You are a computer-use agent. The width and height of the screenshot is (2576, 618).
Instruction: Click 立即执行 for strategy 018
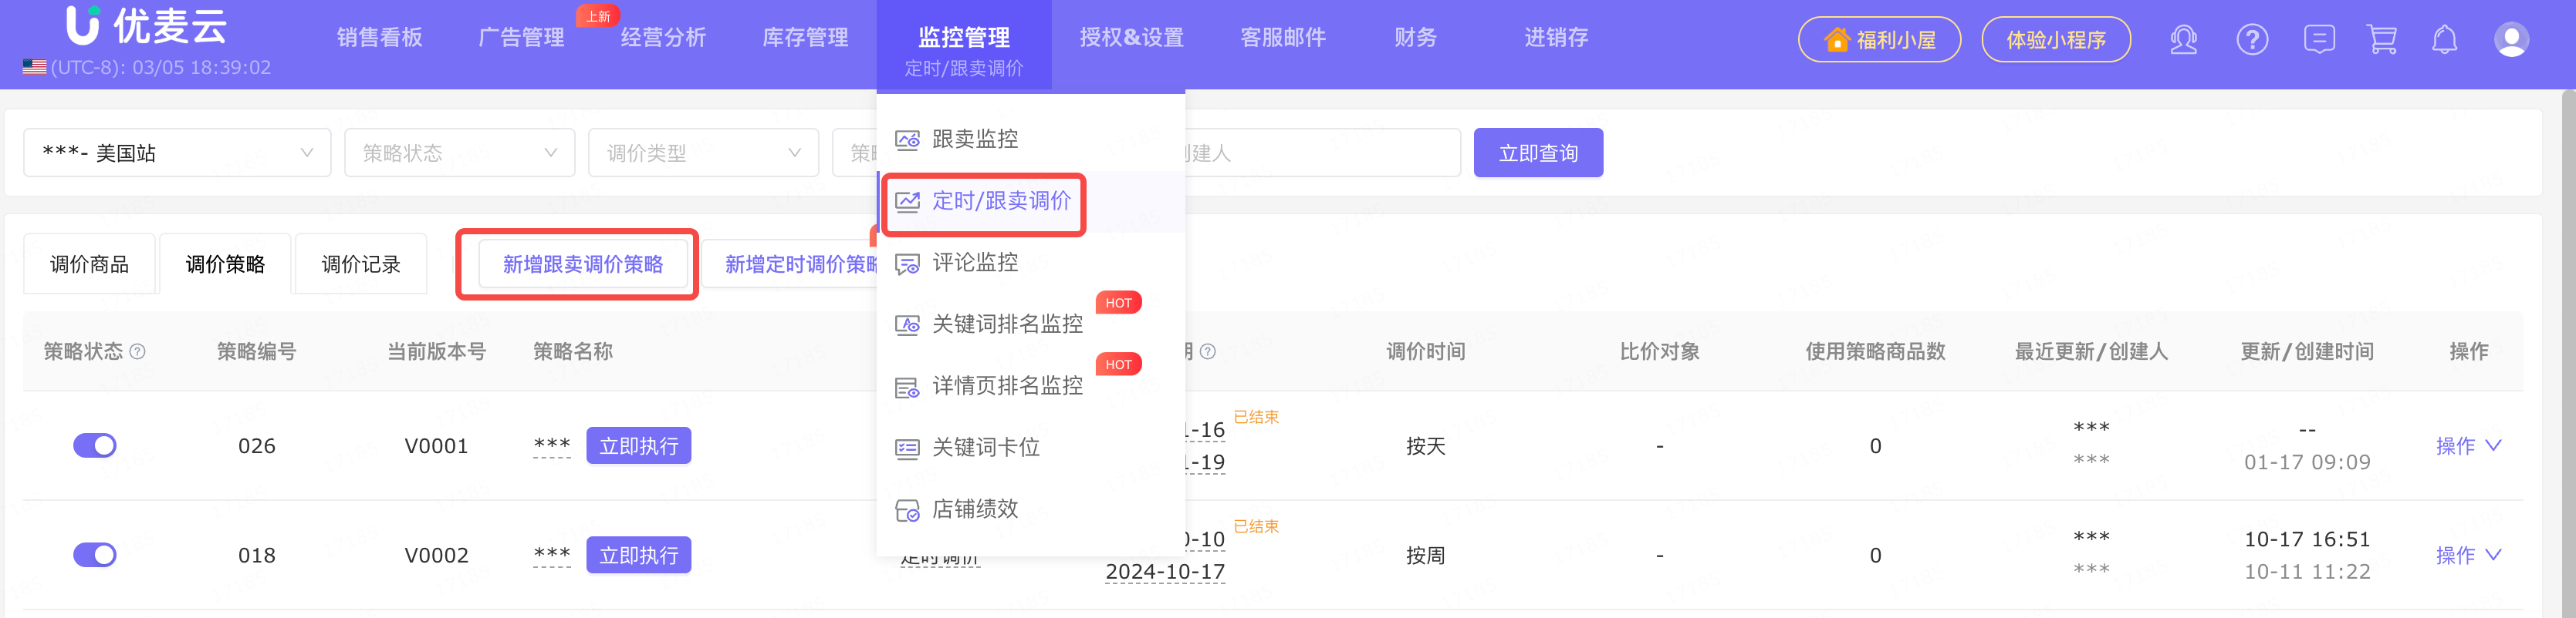638,555
